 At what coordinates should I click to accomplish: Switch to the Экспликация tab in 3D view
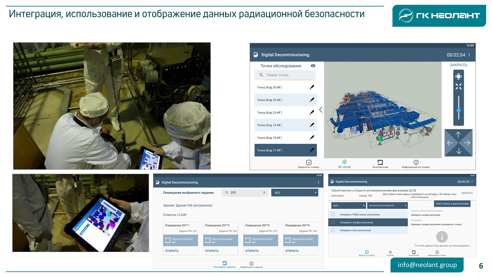[x=380, y=164]
